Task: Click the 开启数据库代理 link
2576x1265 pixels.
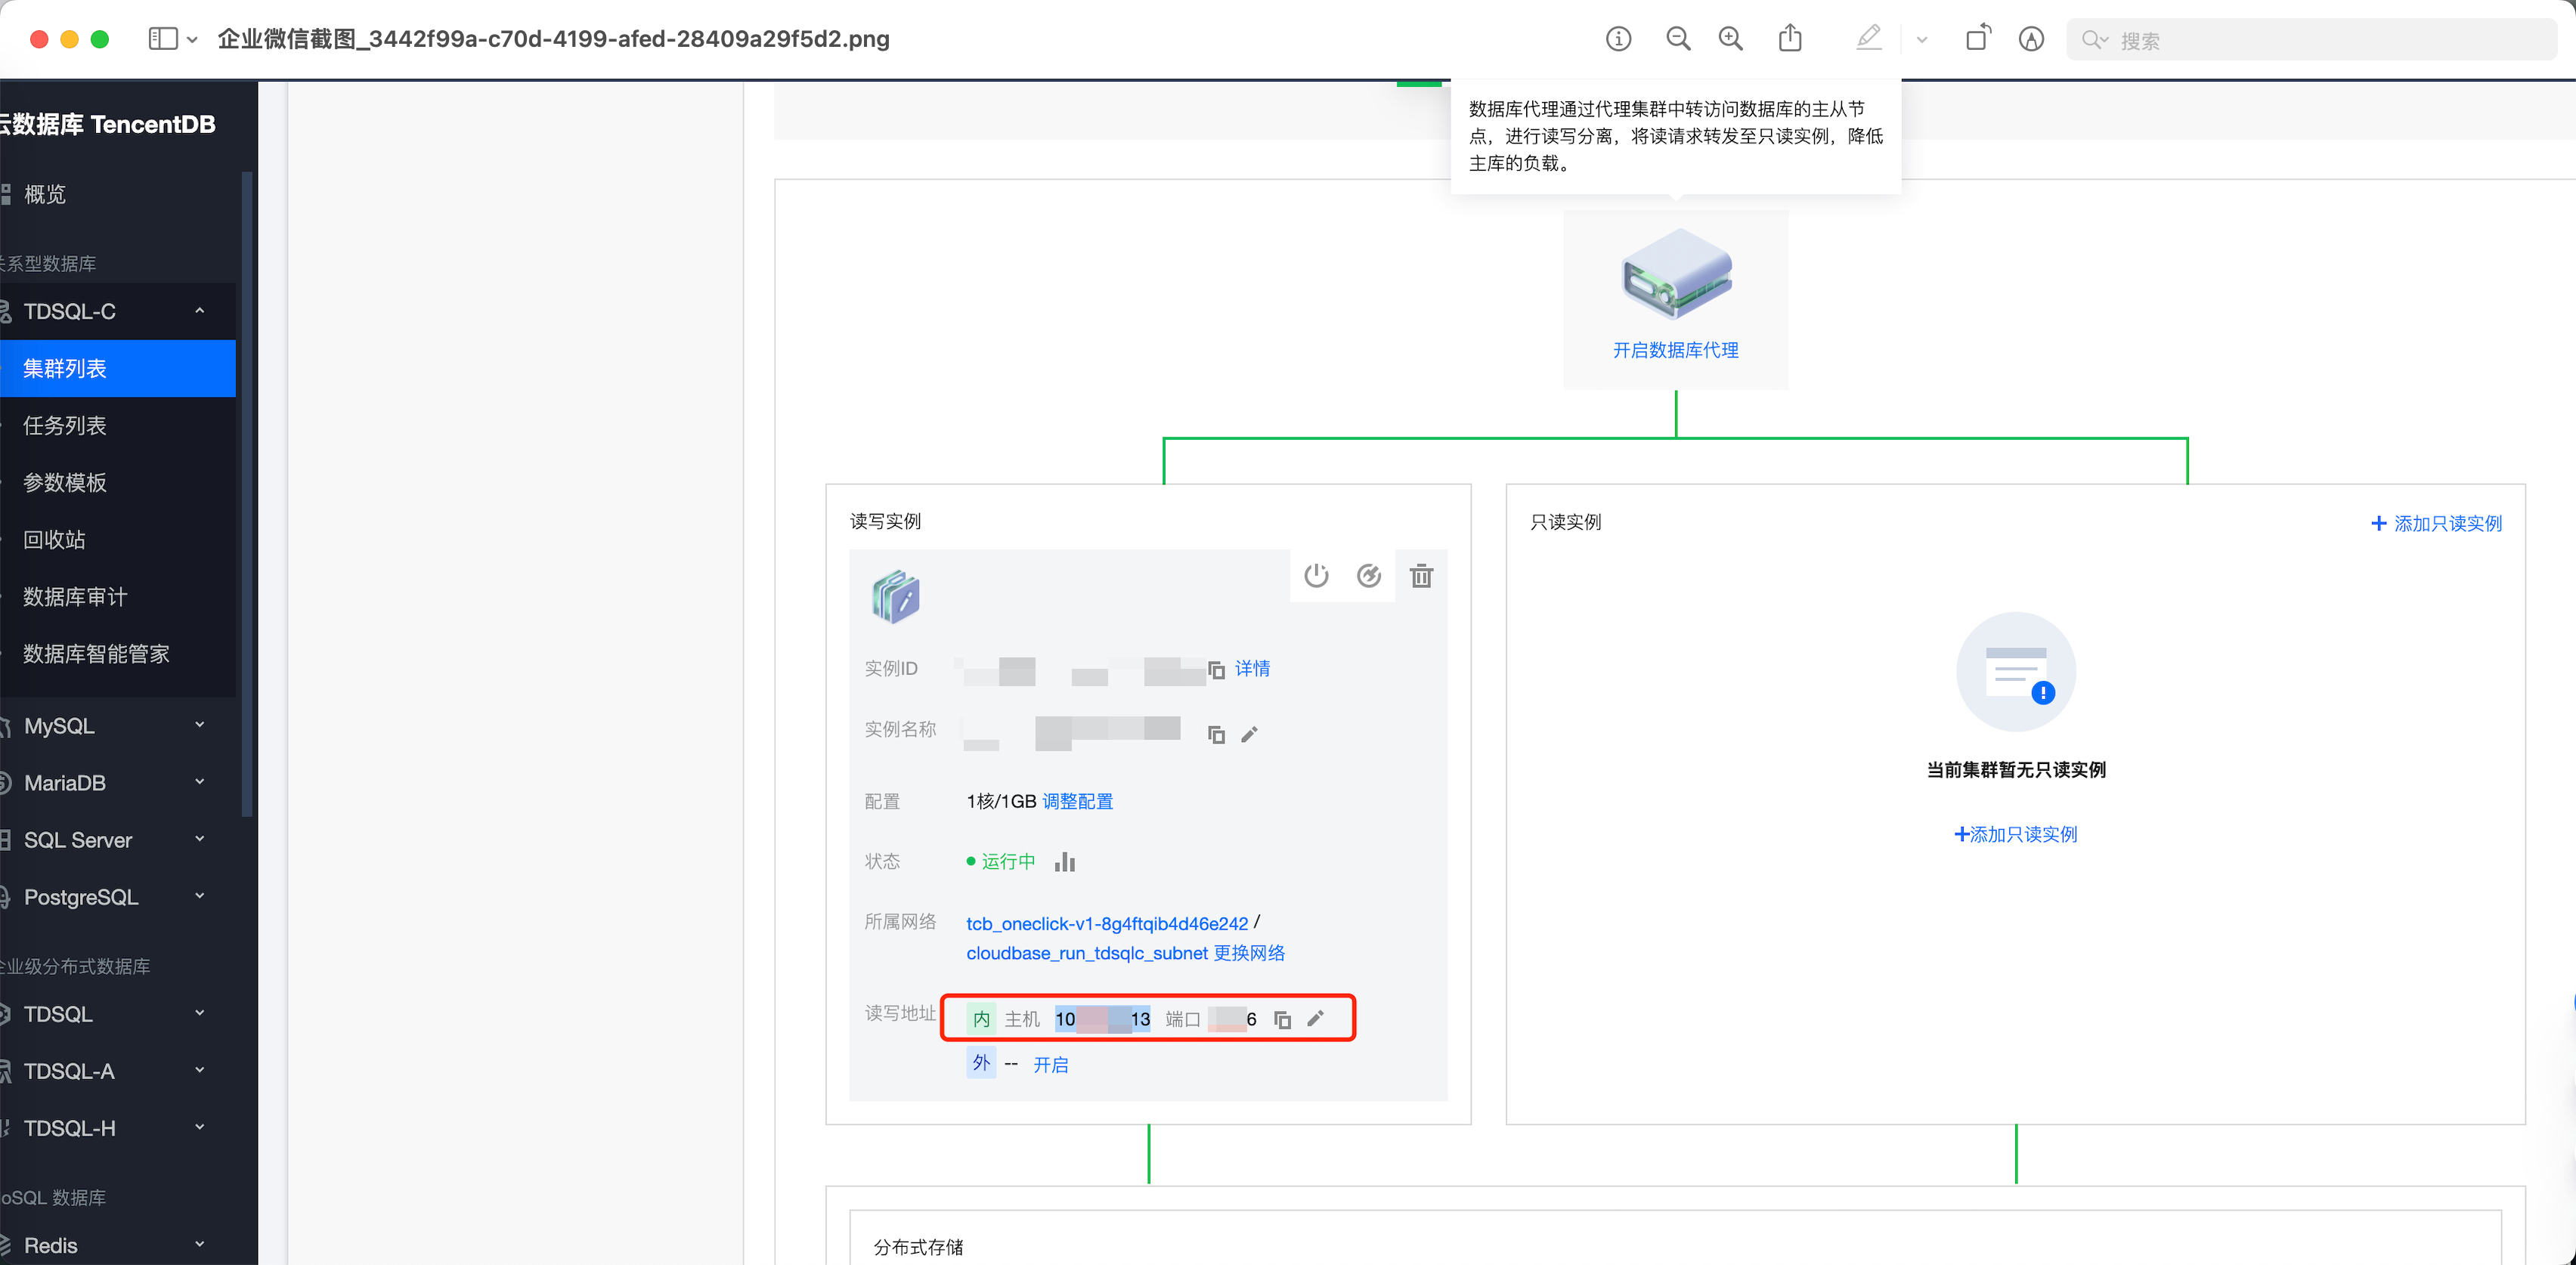Action: click(1675, 350)
